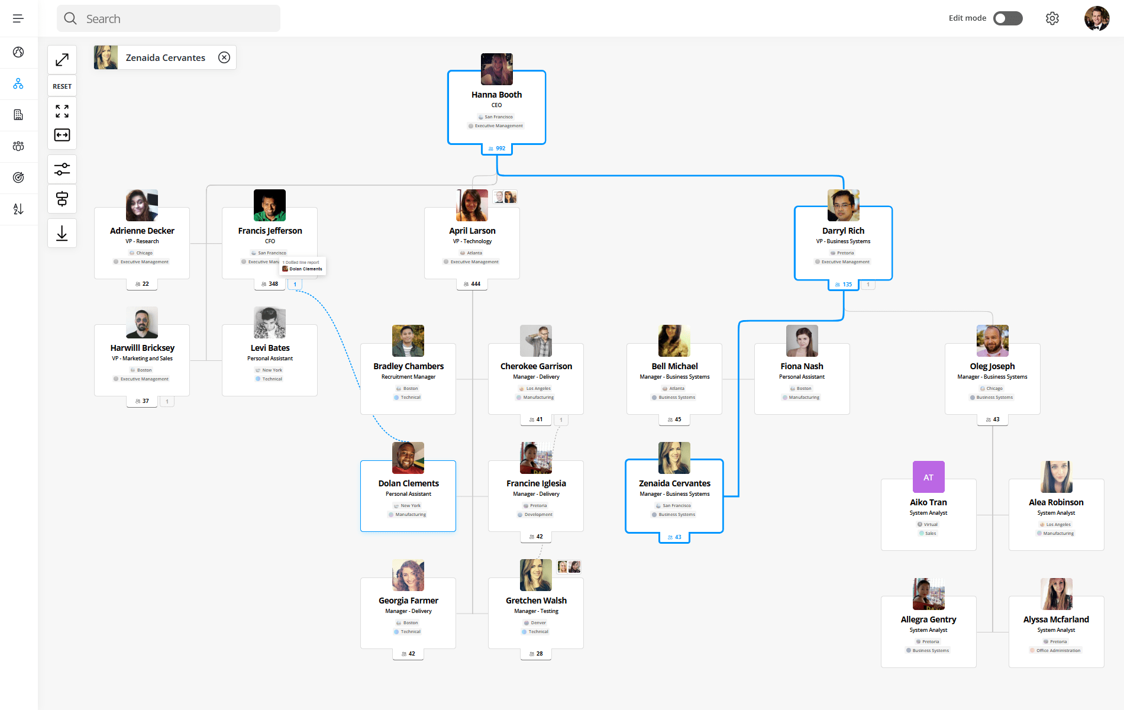Viewport: 1124px width, 710px height.
Task: Click the expand-all arrows icon
Action: pyautogui.click(x=62, y=111)
